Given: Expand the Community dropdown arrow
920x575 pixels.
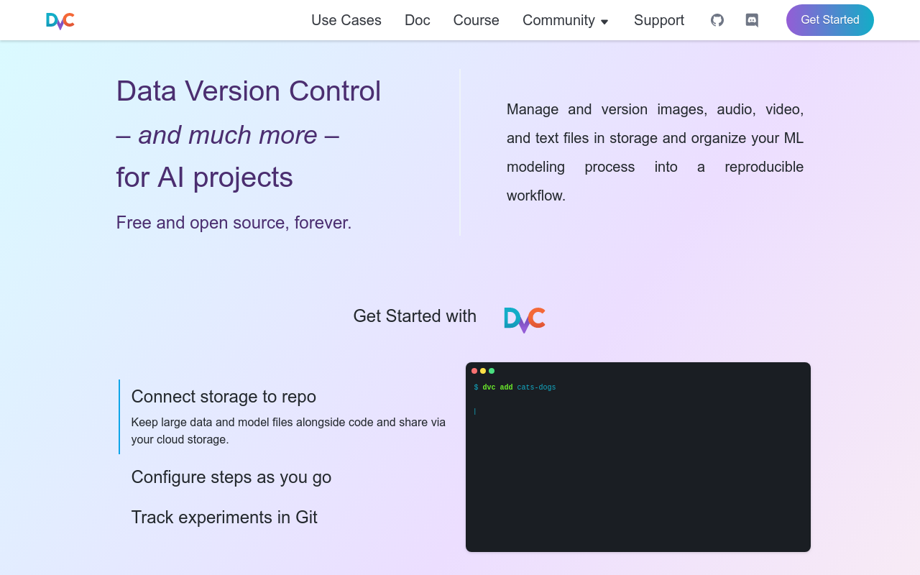Looking at the screenshot, I should [604, 22].
